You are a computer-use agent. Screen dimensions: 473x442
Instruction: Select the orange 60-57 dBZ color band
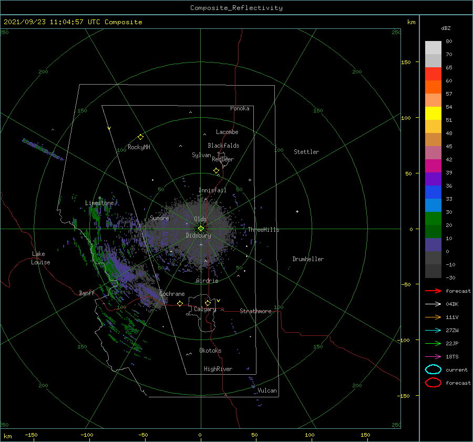click(x=433, y=87)
